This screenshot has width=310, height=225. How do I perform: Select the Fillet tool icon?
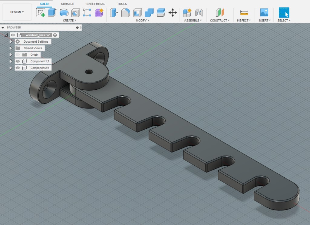coord(126,12)
